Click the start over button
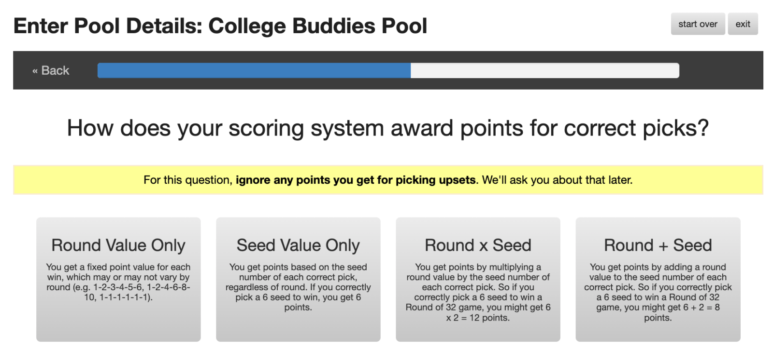 [697, 24]
